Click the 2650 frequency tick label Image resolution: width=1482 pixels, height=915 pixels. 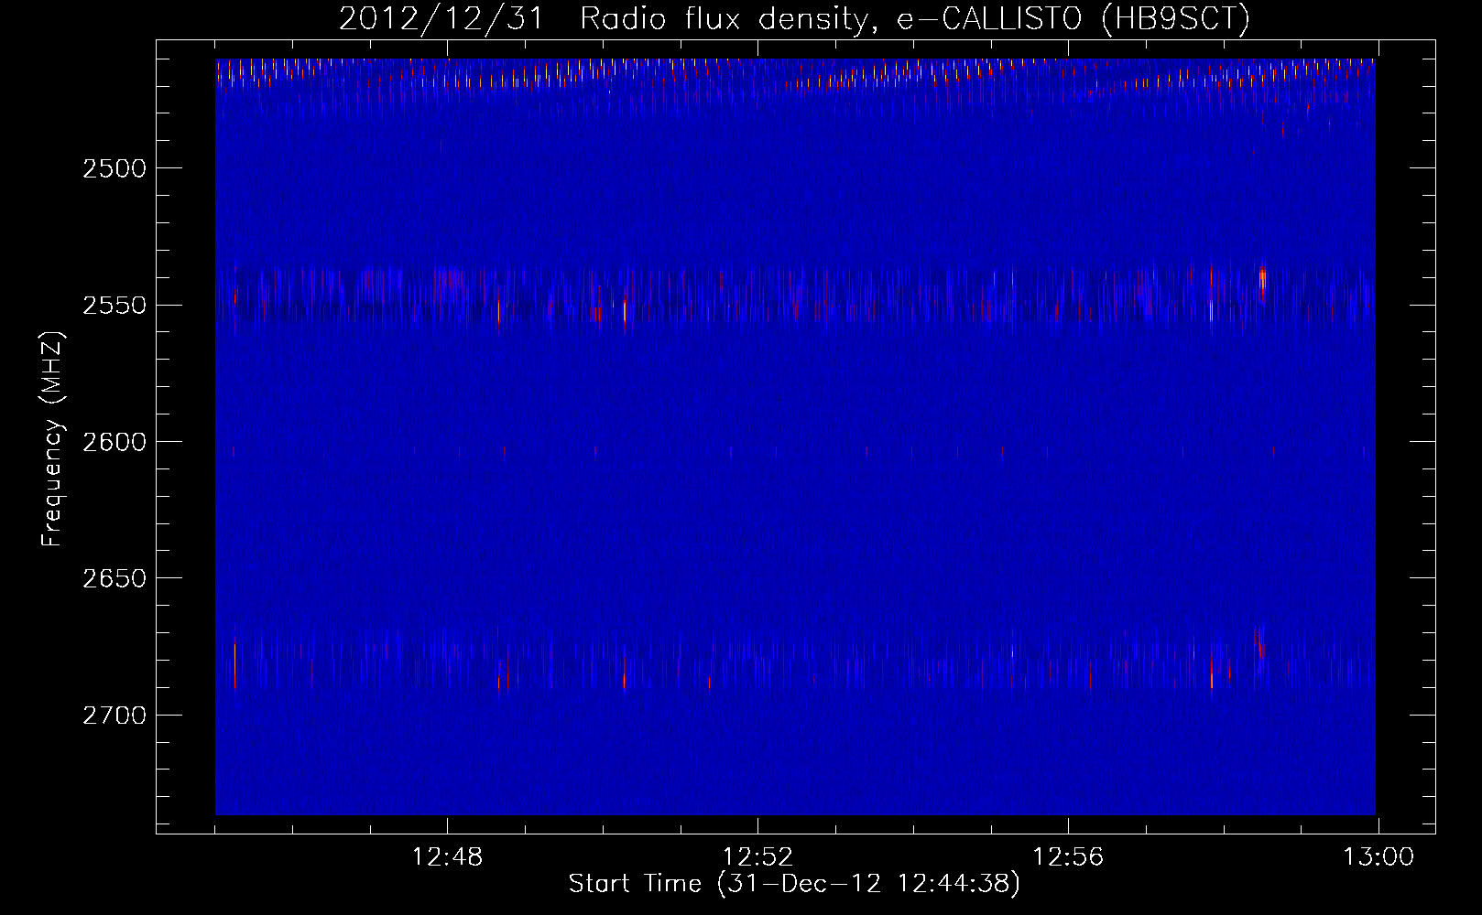point(114,578)
